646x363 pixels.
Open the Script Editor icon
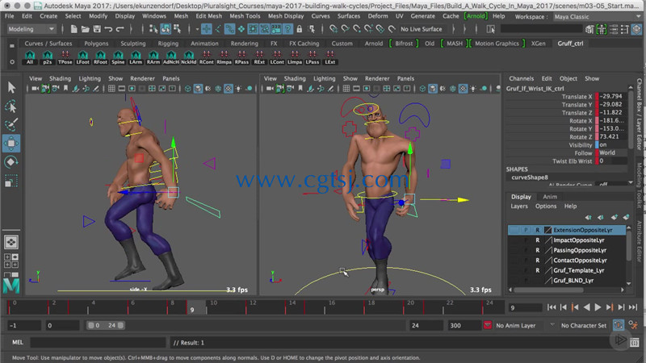click(634, 342)
